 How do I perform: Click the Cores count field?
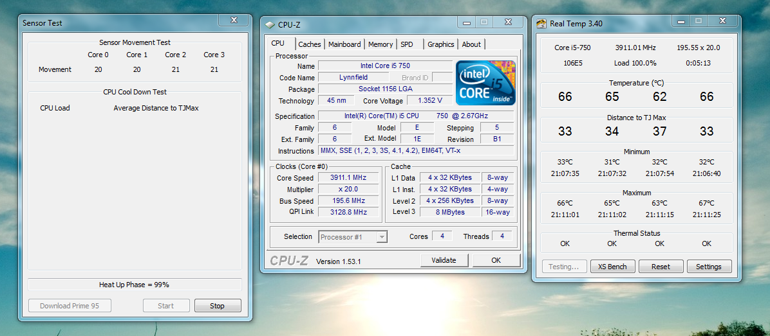pos(442,236)
